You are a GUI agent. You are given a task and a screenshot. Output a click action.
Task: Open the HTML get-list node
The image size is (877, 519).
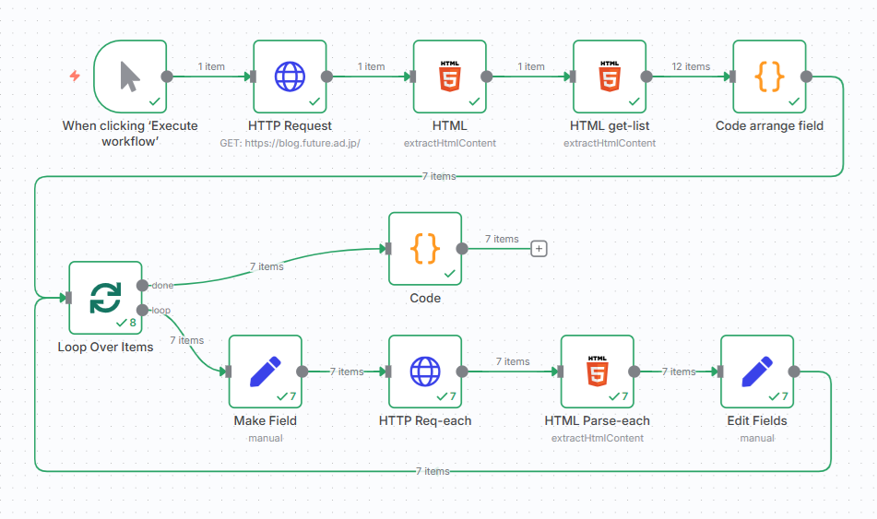coord(609,77)
